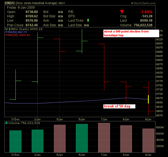
Task: Click the 800M volume axis label
Action: (x=160, y=127)
